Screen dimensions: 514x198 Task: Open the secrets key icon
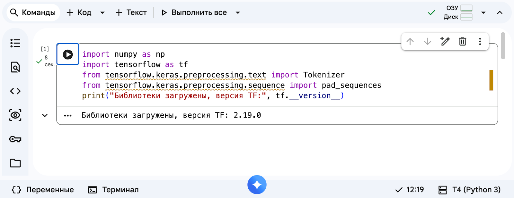click(15, 139)
